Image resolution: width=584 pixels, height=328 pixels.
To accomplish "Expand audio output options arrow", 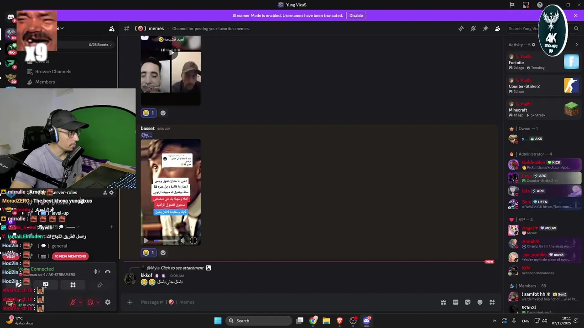I will point(98,302).
